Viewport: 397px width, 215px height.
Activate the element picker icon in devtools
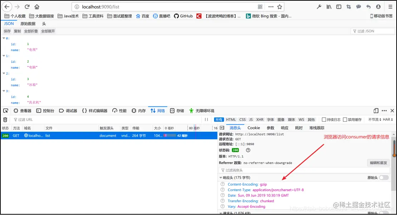pyautogui.click(x=6, y=111)
